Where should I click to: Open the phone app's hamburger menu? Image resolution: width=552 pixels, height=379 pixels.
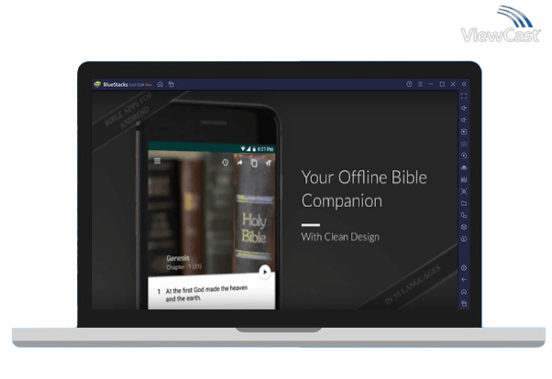158,161
